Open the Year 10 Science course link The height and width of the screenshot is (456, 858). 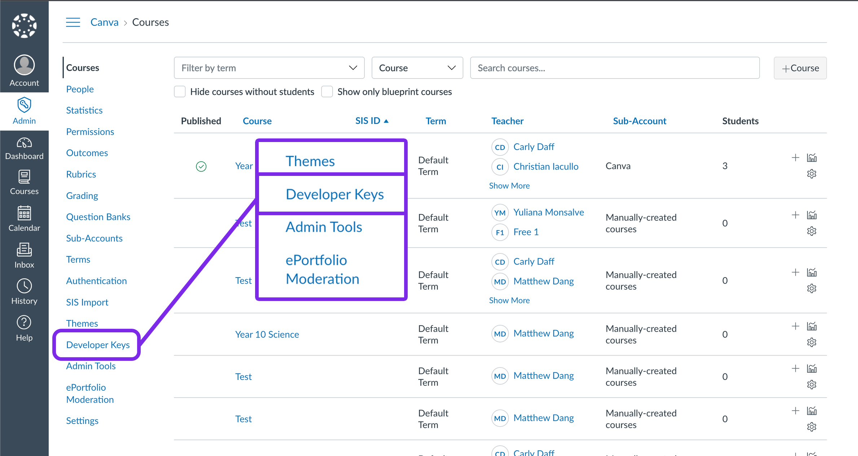pyautogui.click(x=267, y=334)
